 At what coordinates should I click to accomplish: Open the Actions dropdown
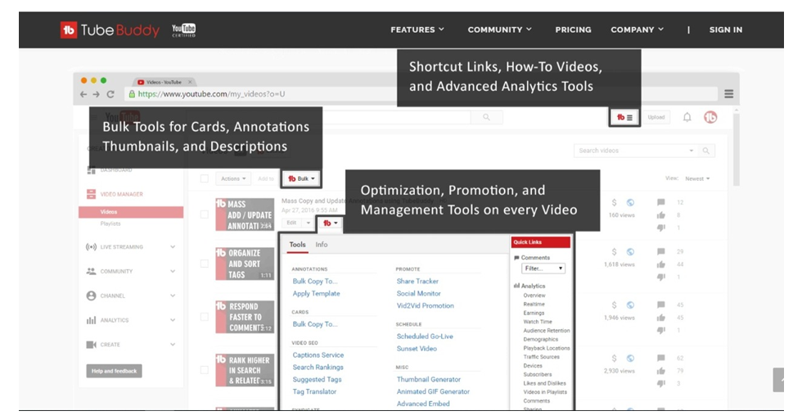233,178
